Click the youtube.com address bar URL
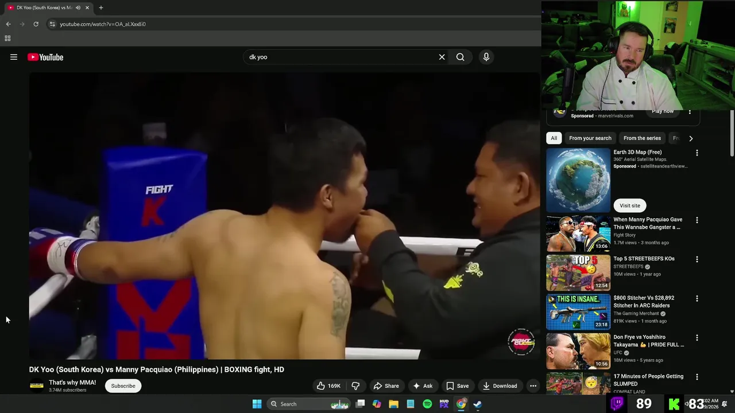735x413 pixels. tap(103, 24)
